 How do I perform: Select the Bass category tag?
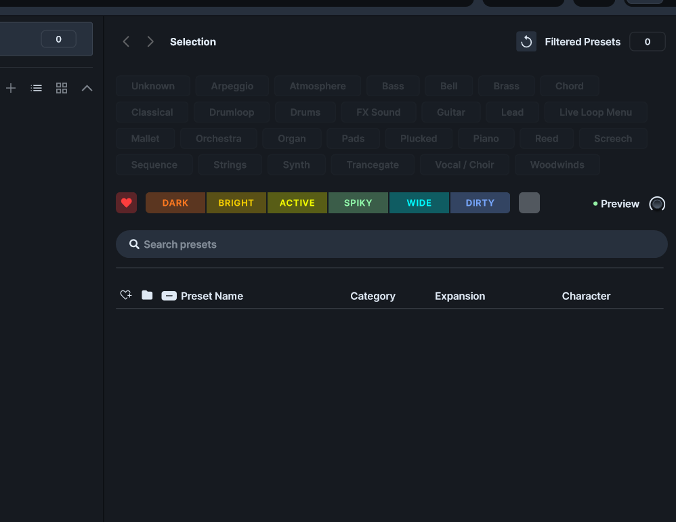pos(393,86)
